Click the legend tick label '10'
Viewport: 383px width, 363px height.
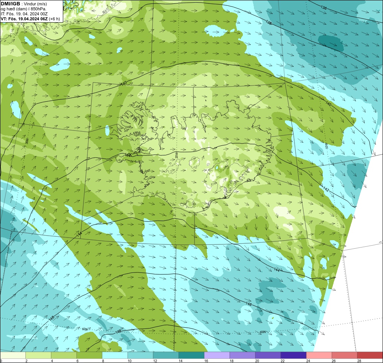click(129, 361)
